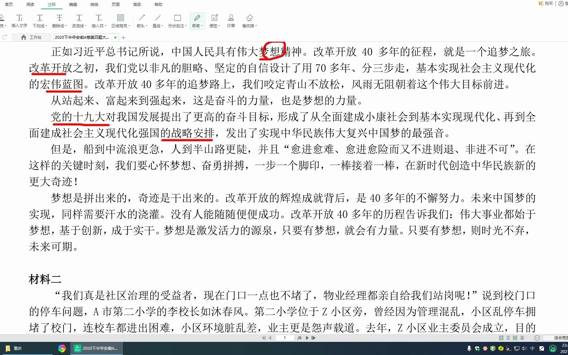Click the volume speaker tray icon
This screenshot has height=355, width=568.
coord(524,348)
